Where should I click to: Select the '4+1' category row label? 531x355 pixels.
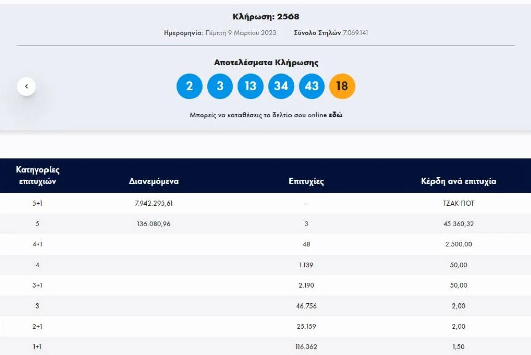click(37, 244)
